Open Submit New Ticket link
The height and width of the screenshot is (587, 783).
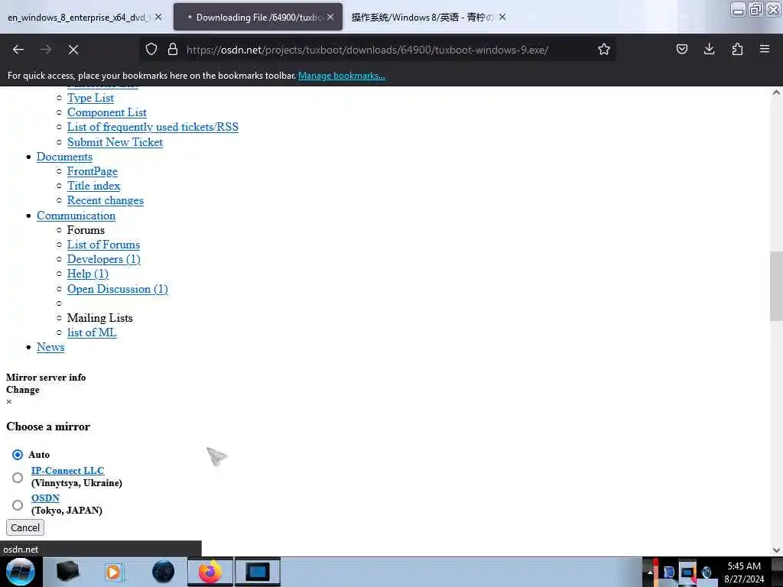click(x=115, y=142)
